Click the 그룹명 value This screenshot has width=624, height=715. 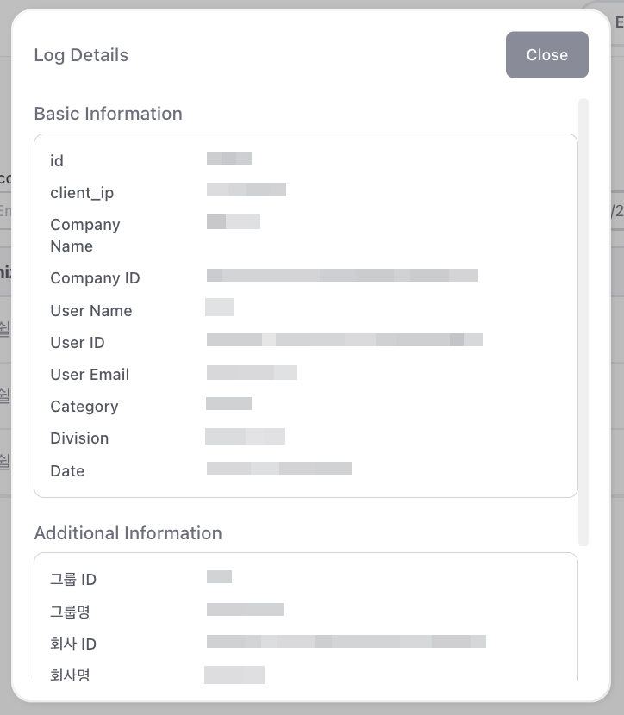[x=246, y=610]
